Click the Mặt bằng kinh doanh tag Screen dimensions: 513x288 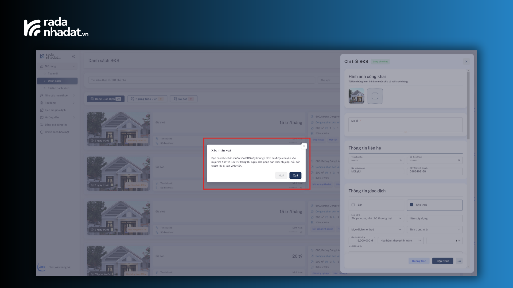pos(323,229)
